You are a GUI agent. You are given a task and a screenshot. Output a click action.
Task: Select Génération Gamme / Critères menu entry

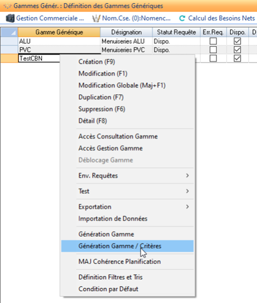120,246
